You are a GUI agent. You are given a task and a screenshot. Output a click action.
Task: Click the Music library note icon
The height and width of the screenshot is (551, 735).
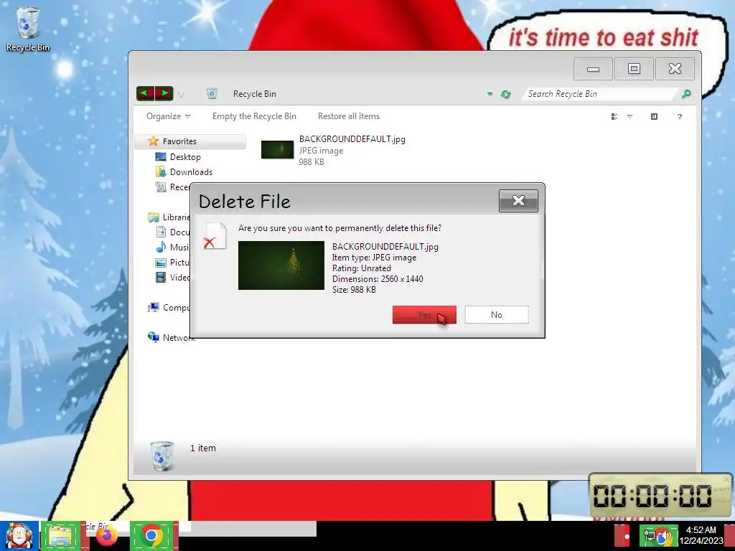[x=161, y=247]
